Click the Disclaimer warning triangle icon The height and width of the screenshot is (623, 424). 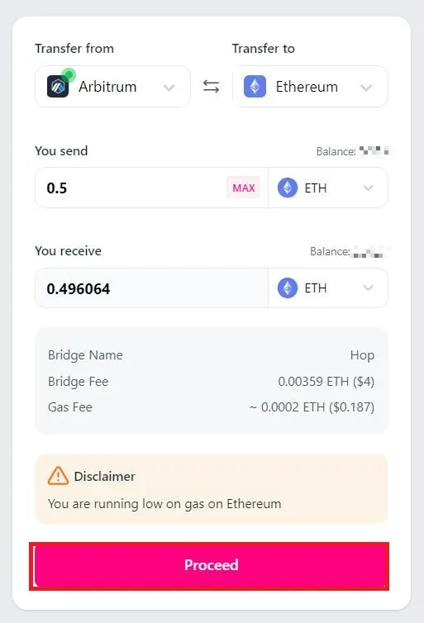(58, 476)
